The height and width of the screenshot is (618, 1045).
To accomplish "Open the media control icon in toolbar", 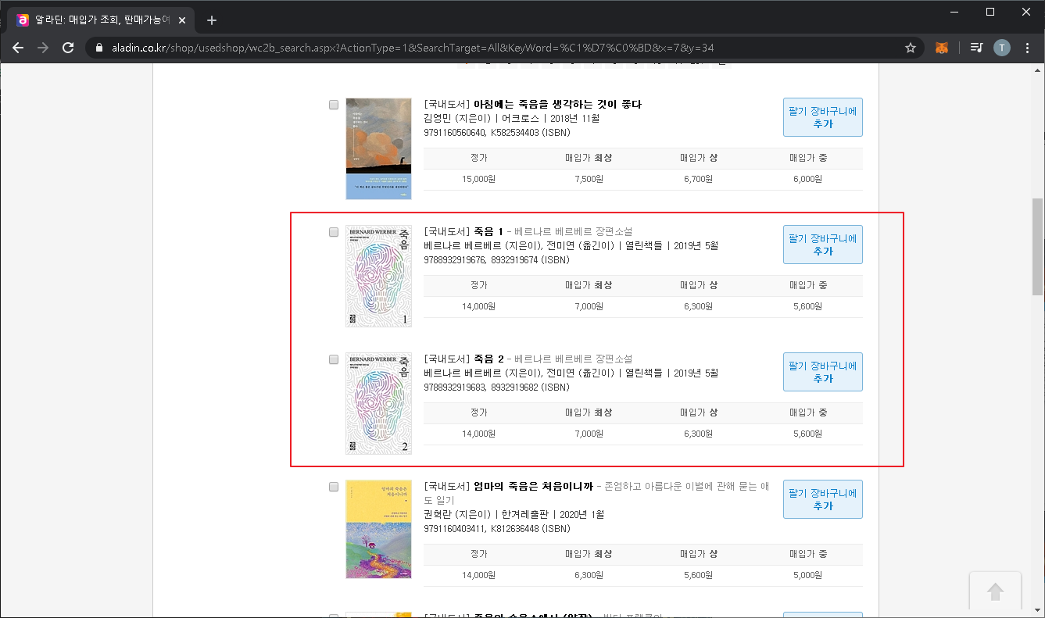I will pos(976,48).
